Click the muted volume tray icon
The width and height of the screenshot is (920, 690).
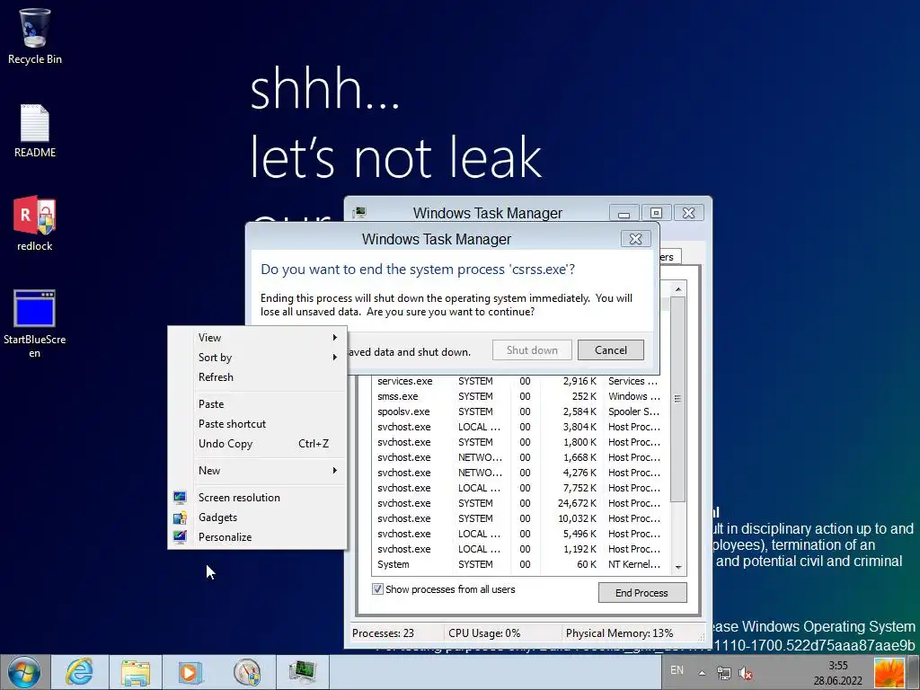[x=745, y=673]
